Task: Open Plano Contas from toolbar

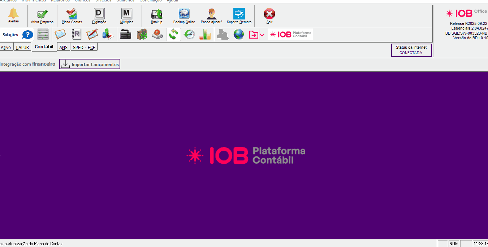Action: [x=72, y=15]
